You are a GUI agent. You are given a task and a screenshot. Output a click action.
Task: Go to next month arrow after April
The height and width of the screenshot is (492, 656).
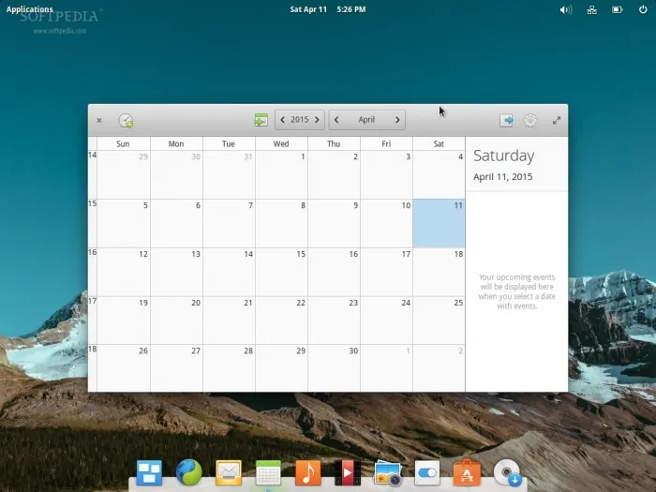tap(397, 120)
